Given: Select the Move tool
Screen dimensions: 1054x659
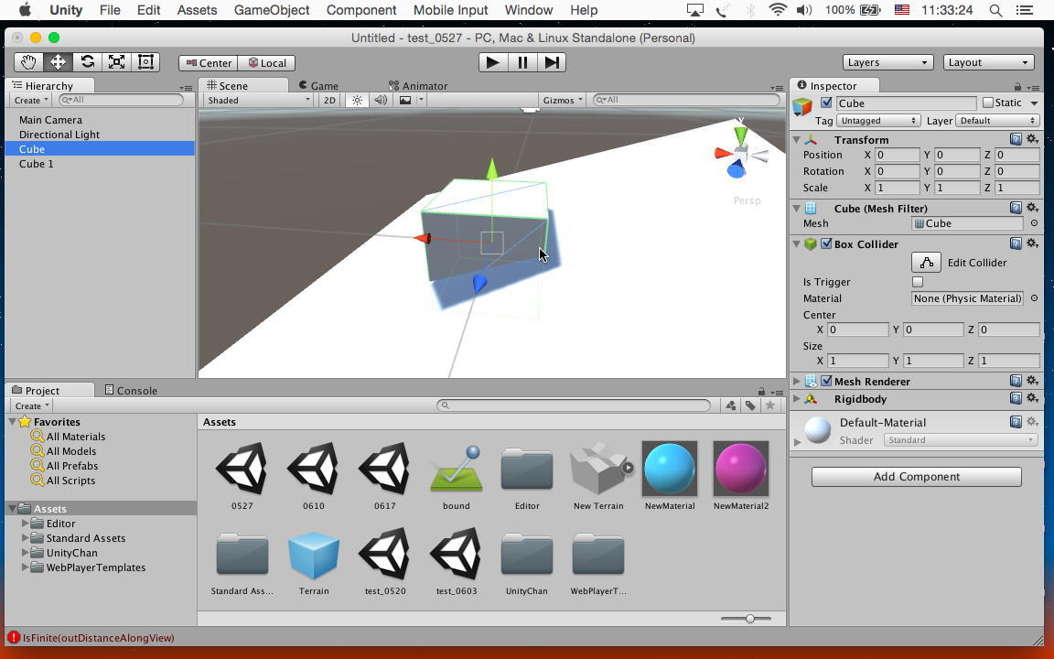Looking at the screenshot, I should click(58, 62).
